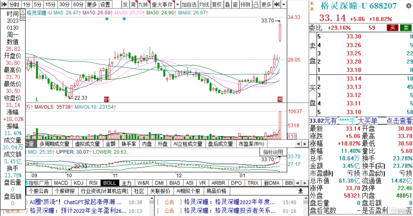413x216 pixels.
Task: Select the 30分 period
Action: tap(64, 4)
